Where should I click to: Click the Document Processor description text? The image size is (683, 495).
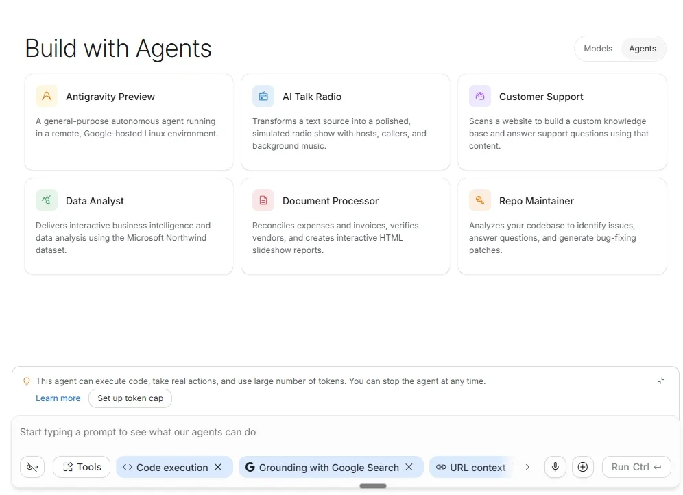(x=335, y=238)
